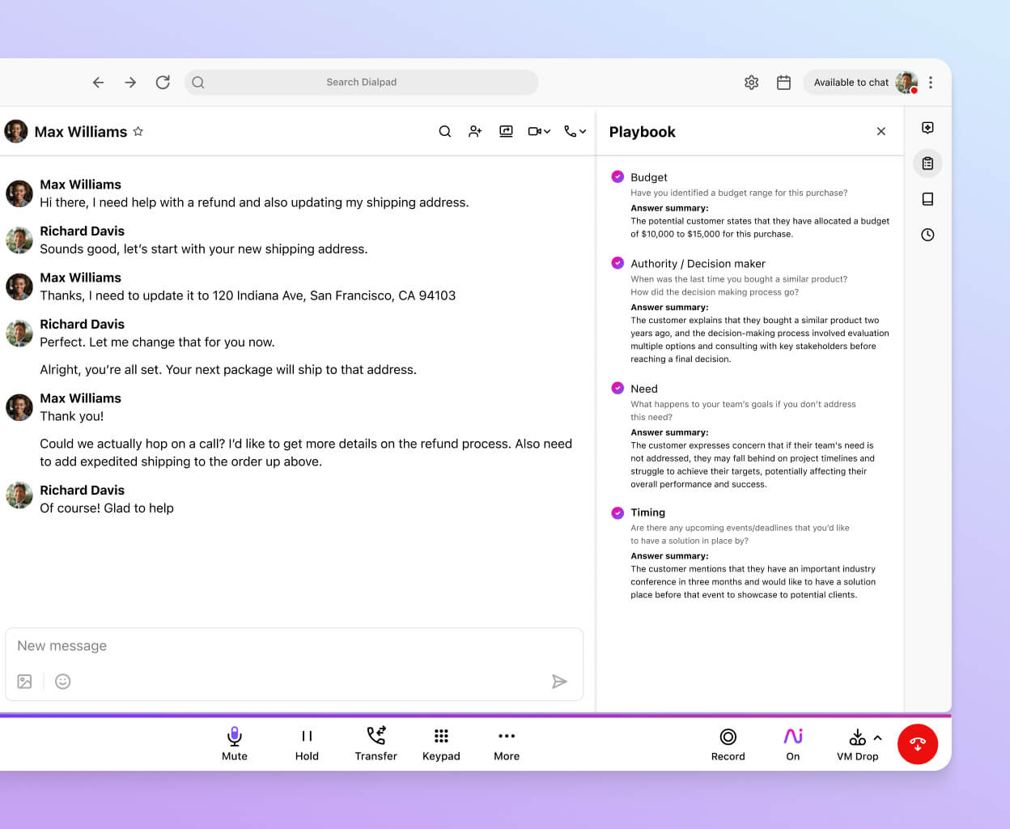Image resolution: width=1010 pixels, height=829 pixels.
Task: Add a person to the conversation
Action: pyautogui.click(x=475, y=131)
